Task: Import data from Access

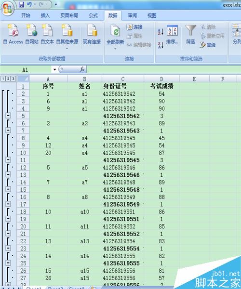Action: (13, 34)
